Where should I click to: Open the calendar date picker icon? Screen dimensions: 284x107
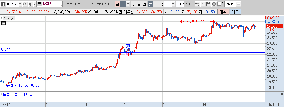tap(239, 4)
